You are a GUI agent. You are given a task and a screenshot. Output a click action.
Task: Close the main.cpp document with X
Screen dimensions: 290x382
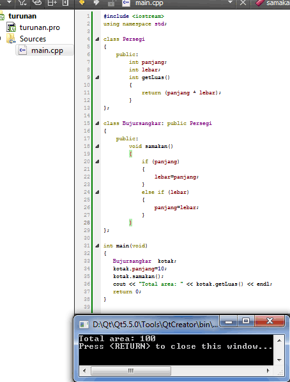(x=243, y=3)
